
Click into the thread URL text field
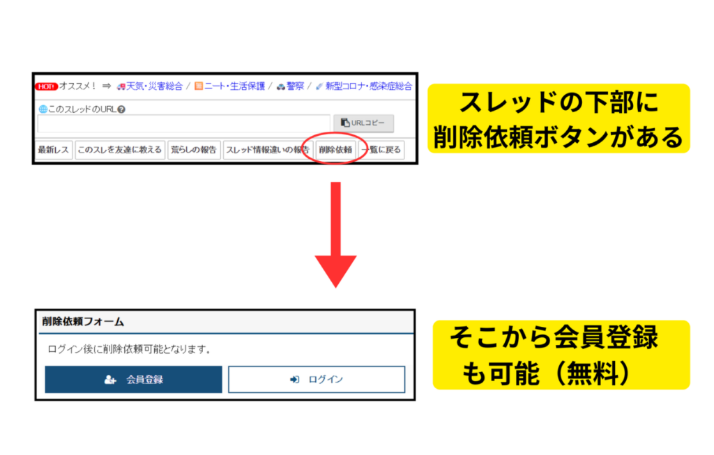(x=184, y=123)
